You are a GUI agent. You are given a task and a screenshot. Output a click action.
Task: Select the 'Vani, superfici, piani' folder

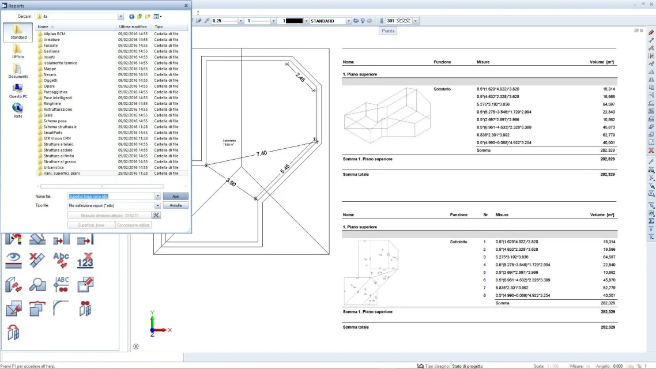click(62, 173)
